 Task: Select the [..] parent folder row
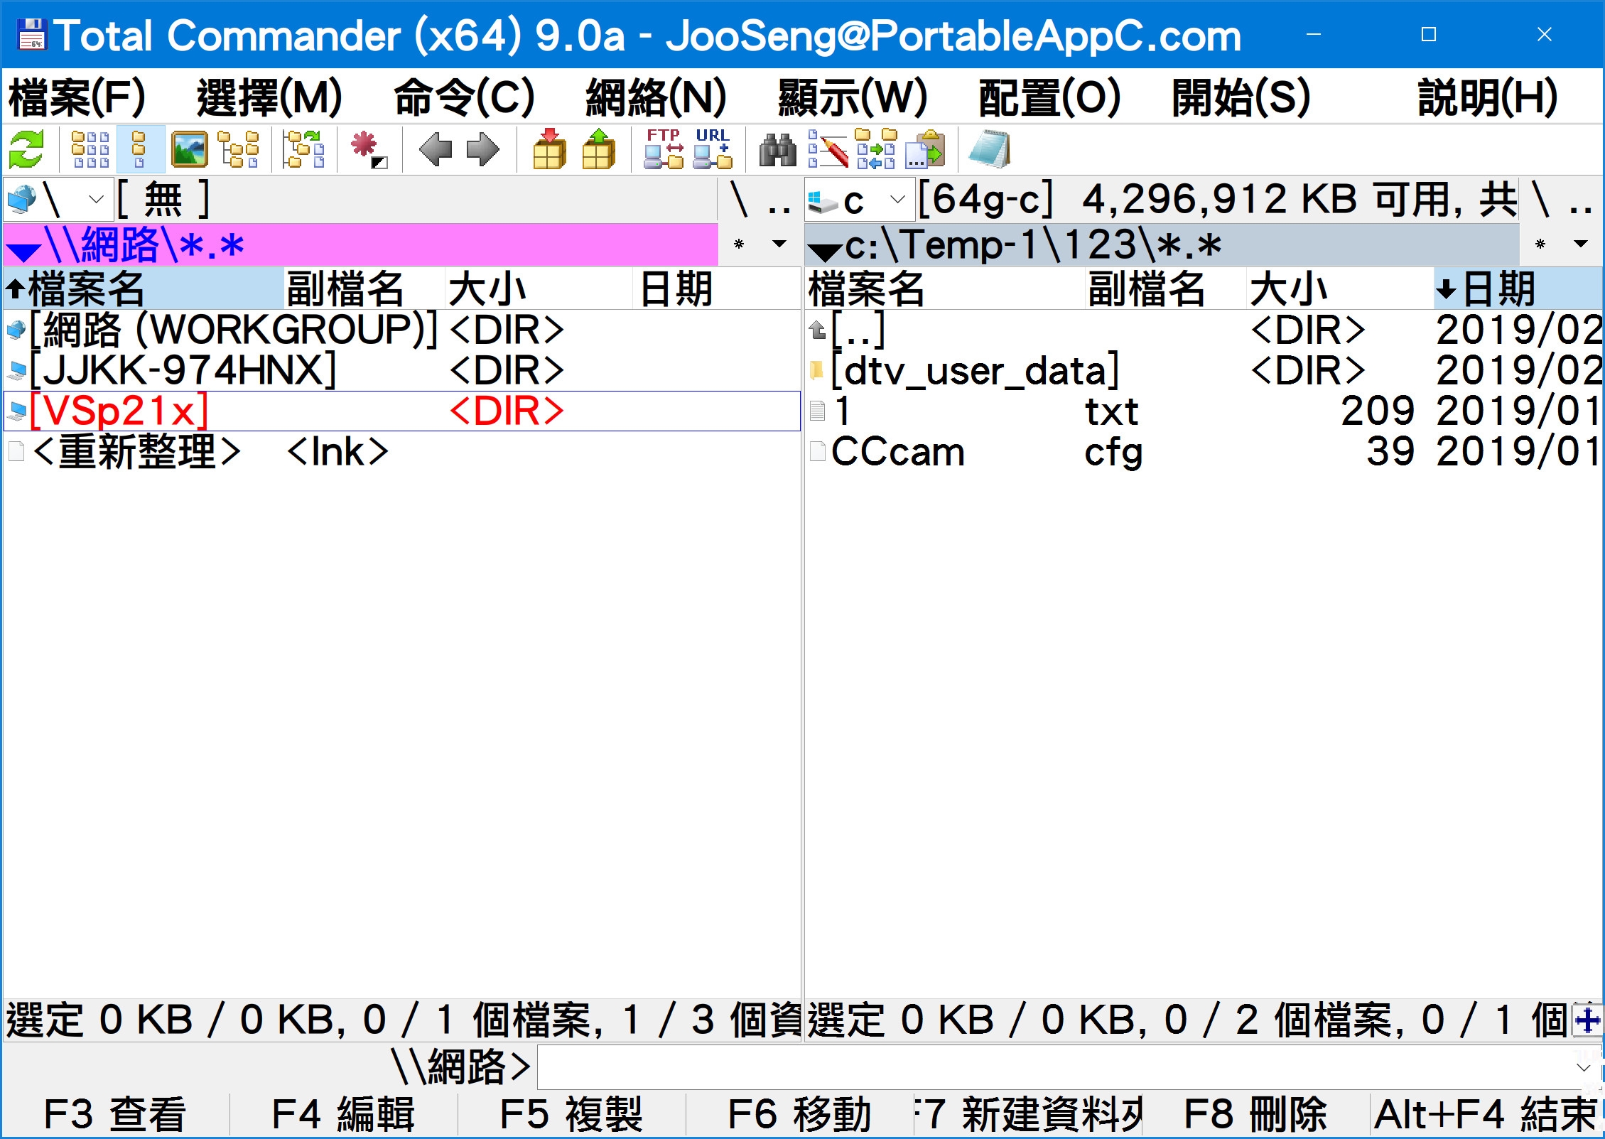pos(1204,330)
